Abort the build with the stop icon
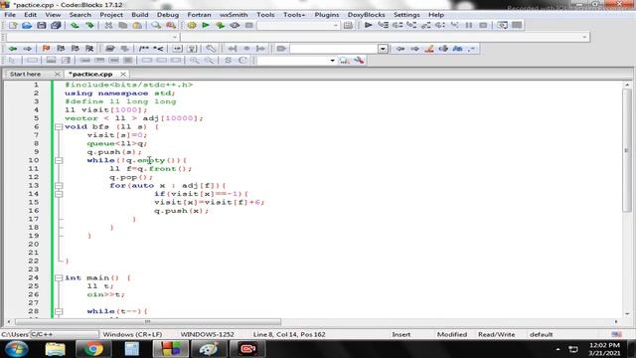Image resolution: width=636 pixels, height=358 pixels. click(x=249, y=25)
